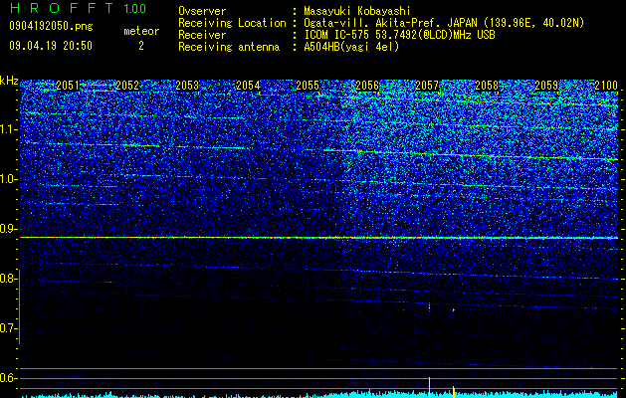Viewport: 626px width, 398px height.
Task: Click the 0.8 kHz frequency label
Action: (9, 279)
